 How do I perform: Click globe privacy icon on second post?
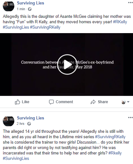click(29, 124)
